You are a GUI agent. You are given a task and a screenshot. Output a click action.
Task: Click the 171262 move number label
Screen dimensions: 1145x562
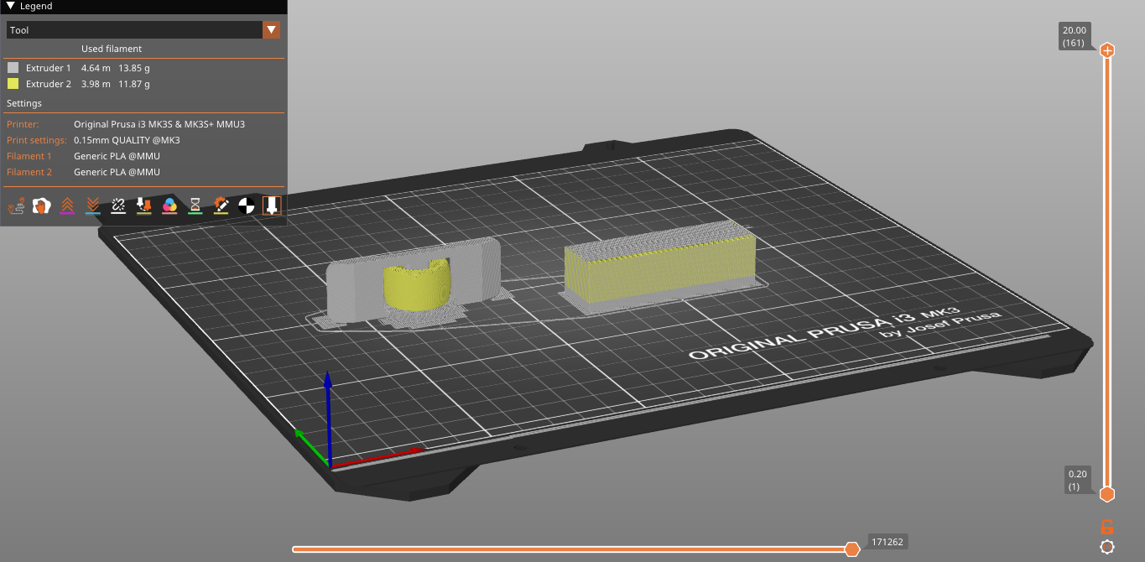(x=887, y=542)
